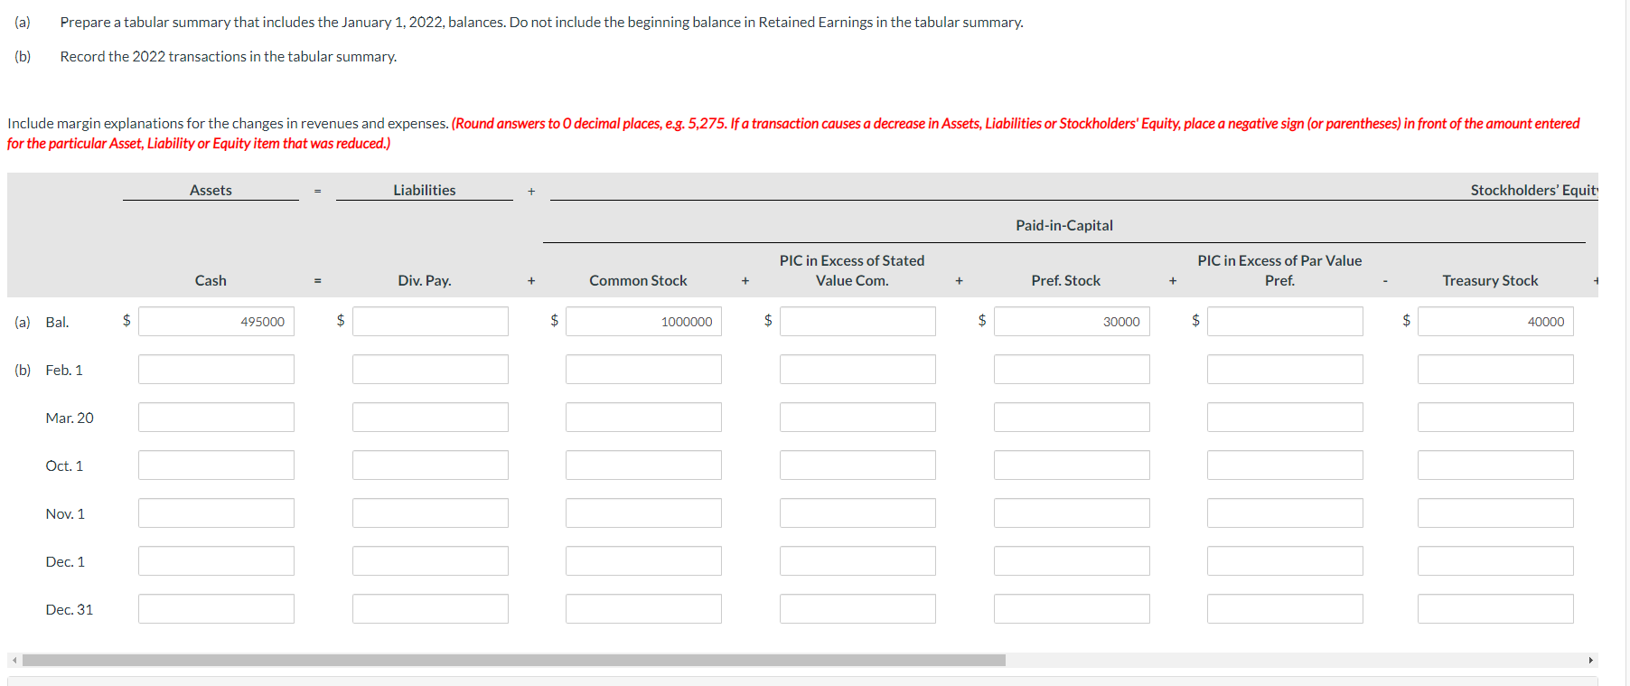Click the Treasury Stock balance field showing 40000
This screenshot has width=1630, height=686.
click(1495, 321)
